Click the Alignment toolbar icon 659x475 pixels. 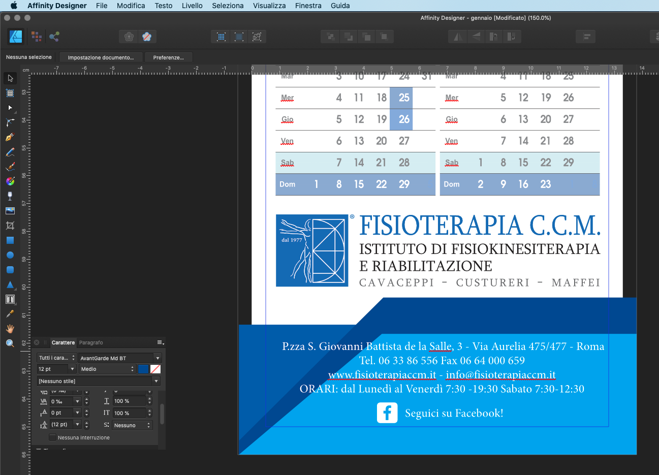coord(586,37)
